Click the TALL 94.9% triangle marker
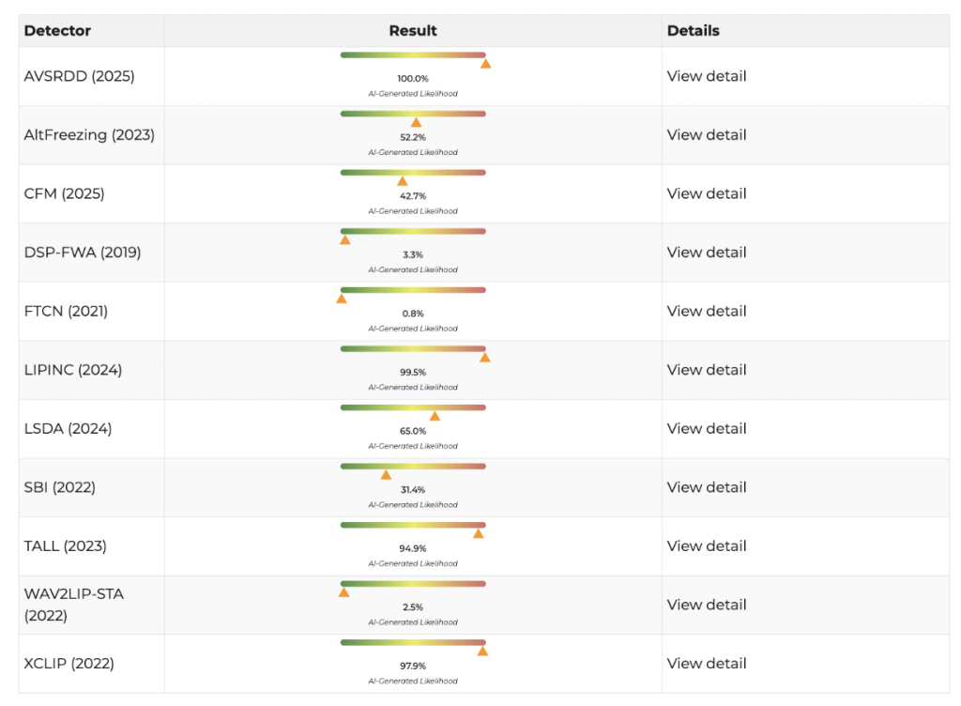961x706 pixels. [478, 533]
